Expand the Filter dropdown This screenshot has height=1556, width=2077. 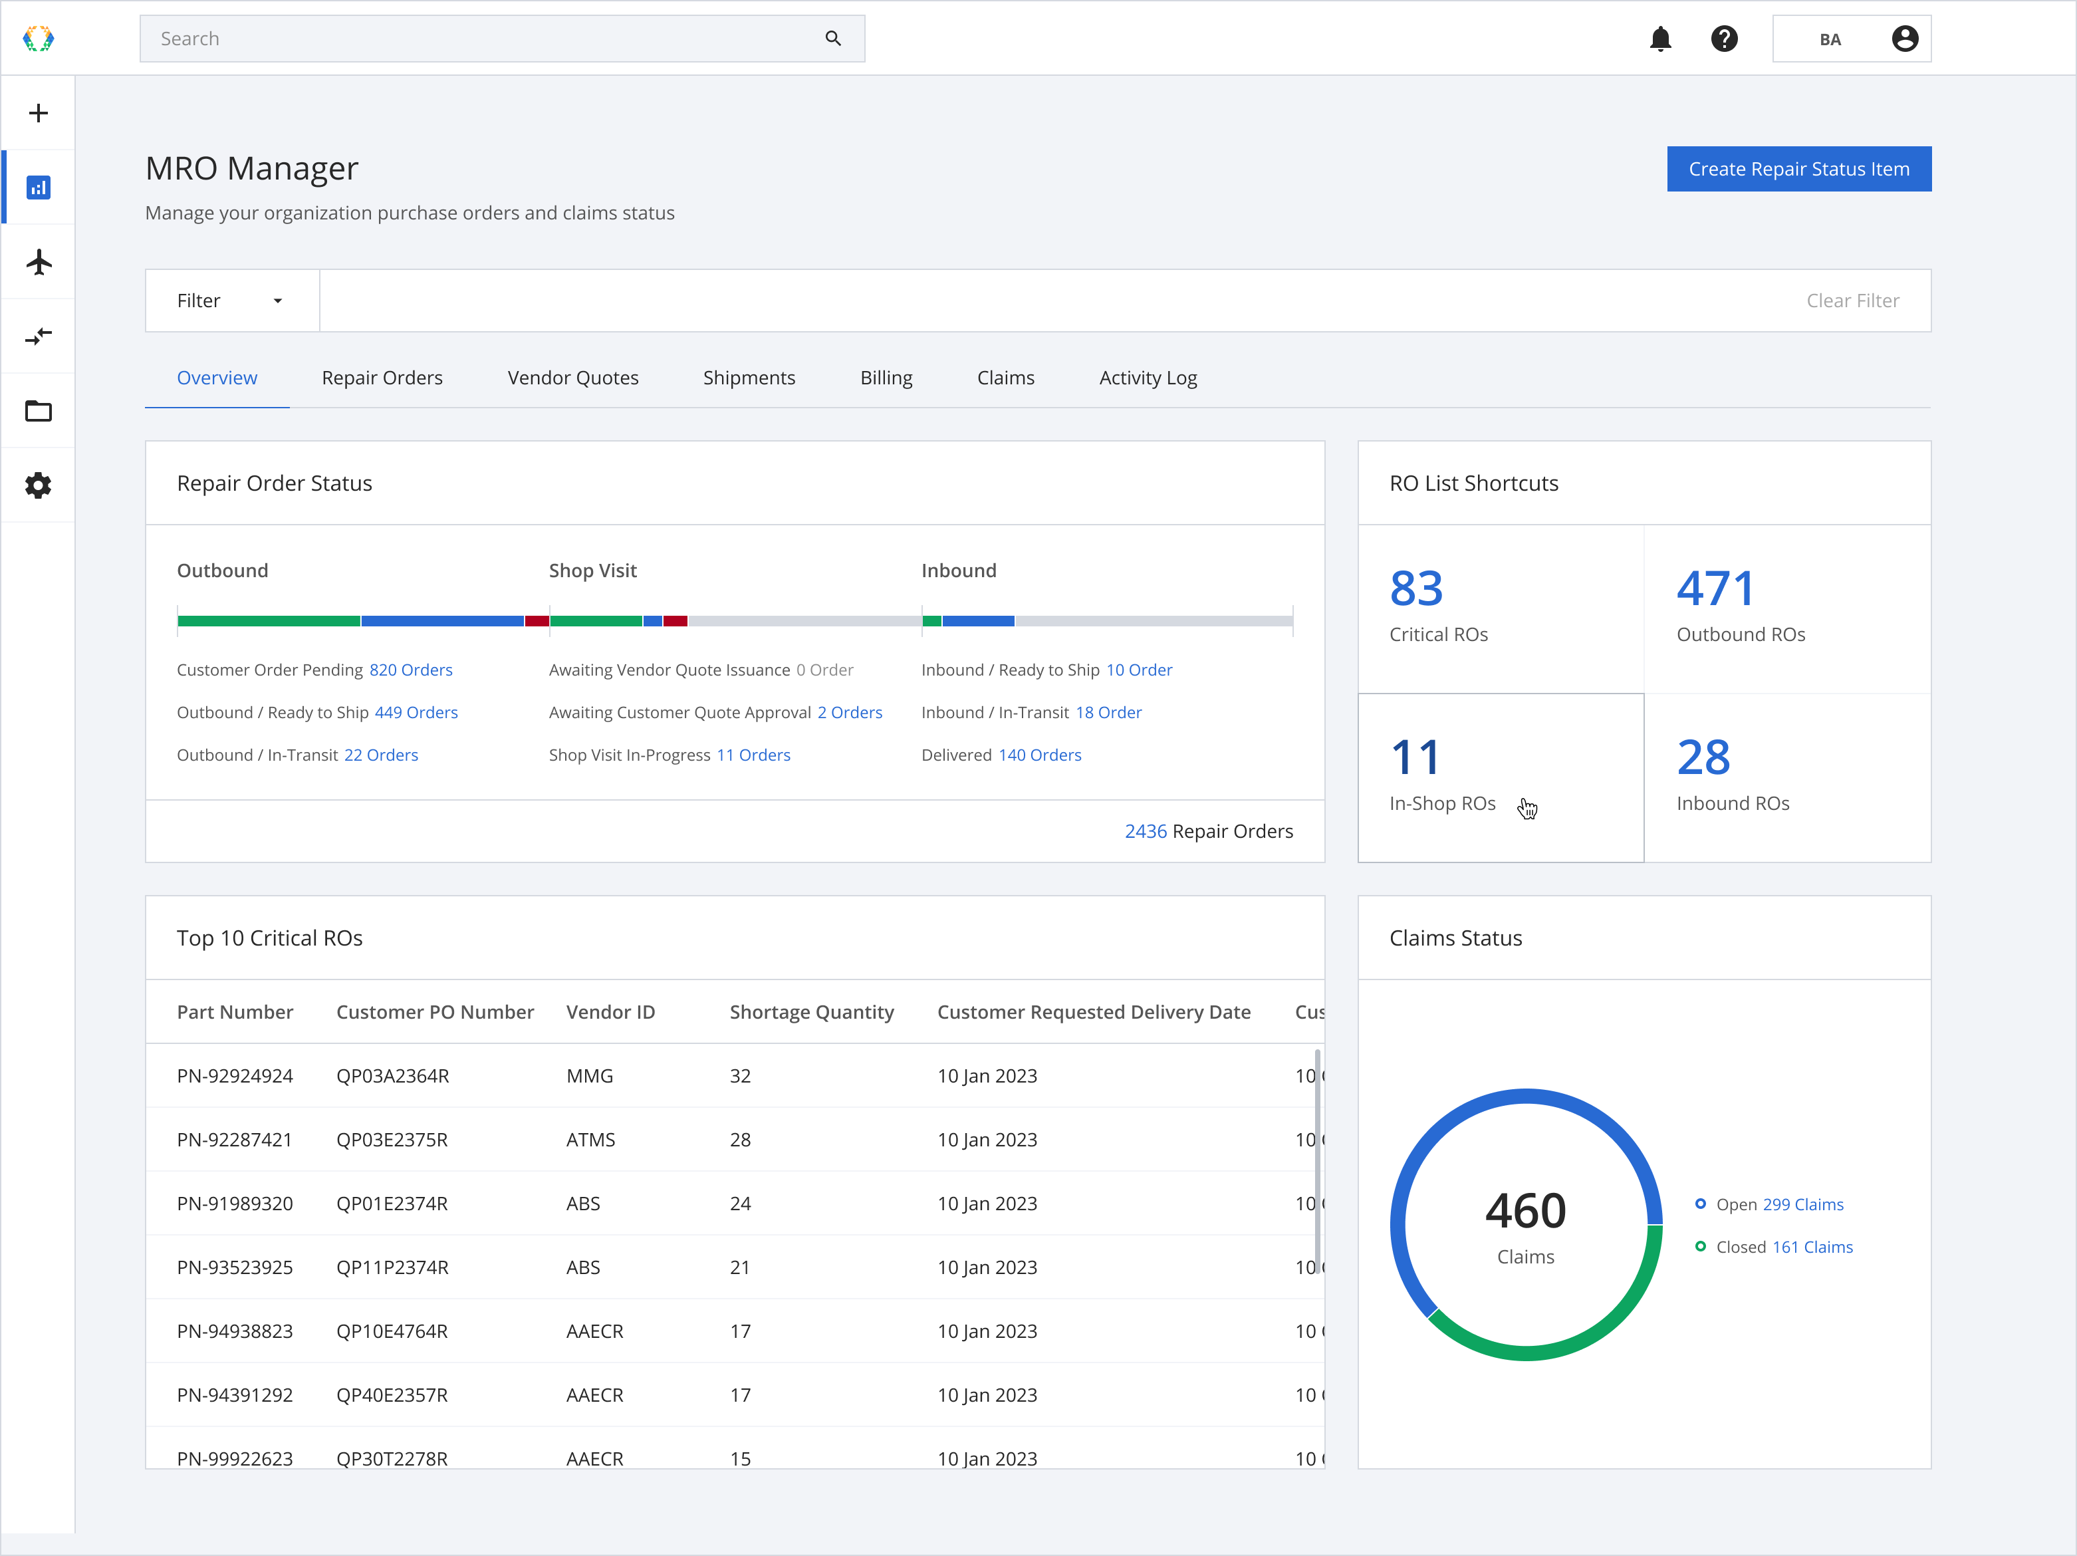[x=232, y=301]
